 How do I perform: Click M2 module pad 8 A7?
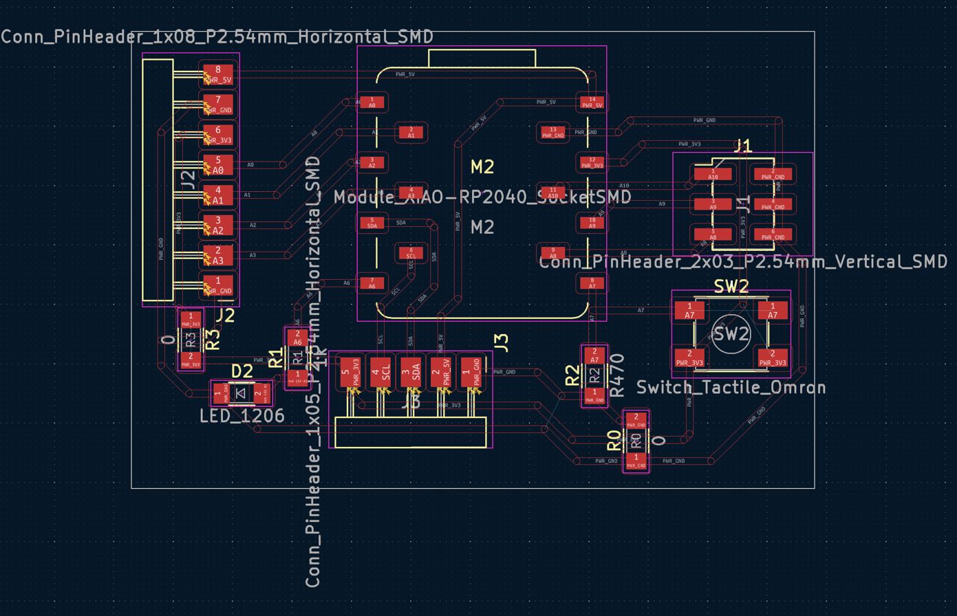point(592,283)
